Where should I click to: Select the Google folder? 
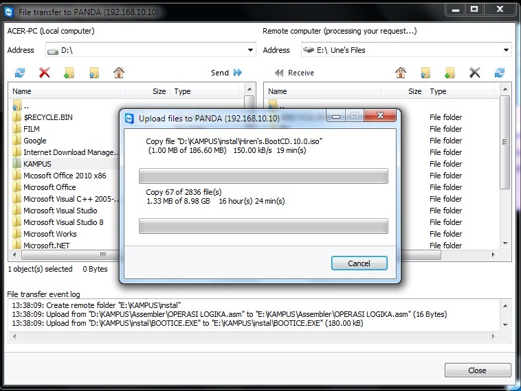point(34,141)
